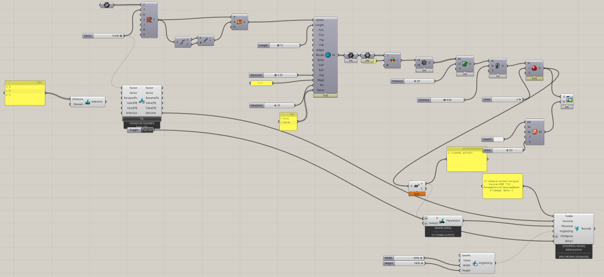
Task: Click the Selection component boat icon
Action: click(87, 101)
